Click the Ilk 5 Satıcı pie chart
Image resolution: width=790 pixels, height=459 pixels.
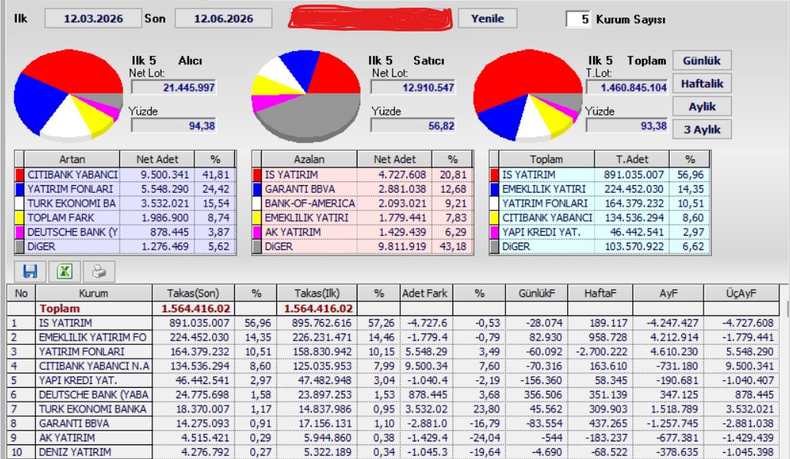click(x=306, y=96)
